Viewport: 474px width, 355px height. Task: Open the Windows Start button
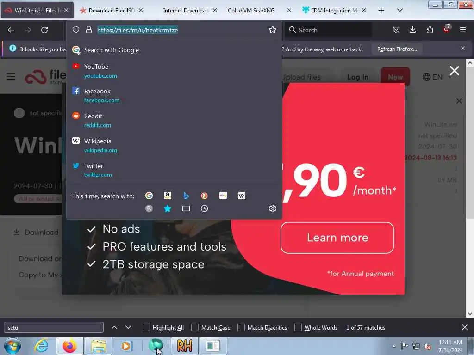coord(12,346)
